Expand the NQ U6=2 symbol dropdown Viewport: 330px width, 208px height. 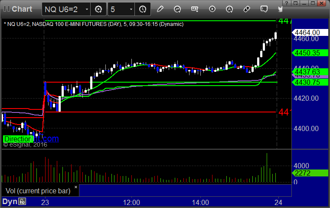[87, 9]
